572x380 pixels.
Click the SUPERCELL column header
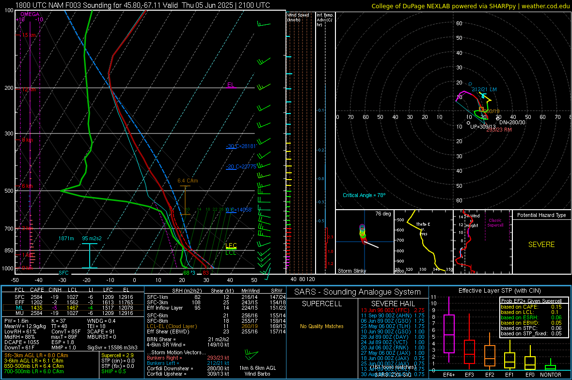[322, 304]
